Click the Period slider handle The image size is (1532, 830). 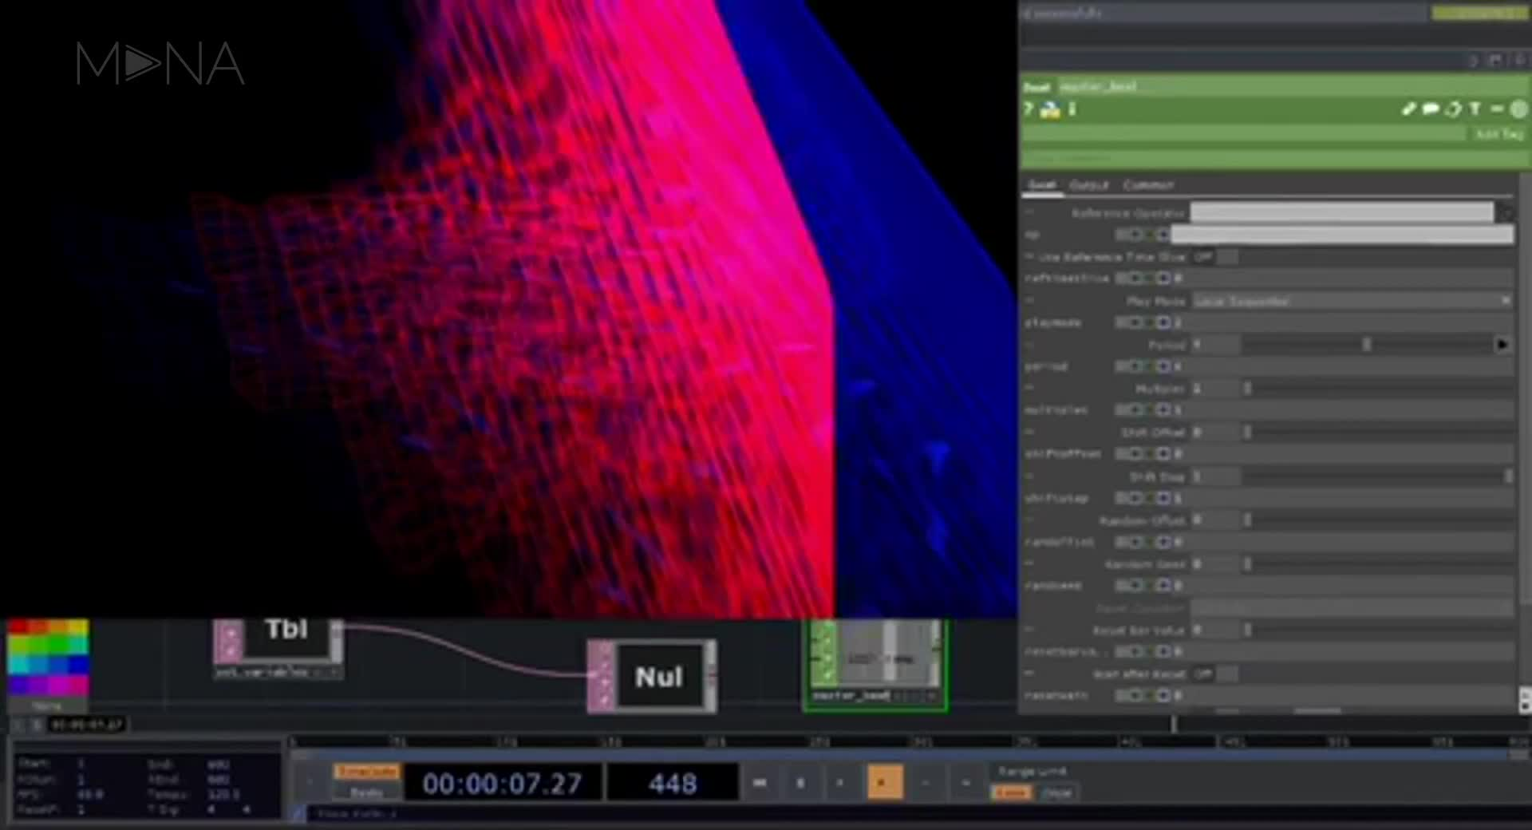pos(1367,345)
